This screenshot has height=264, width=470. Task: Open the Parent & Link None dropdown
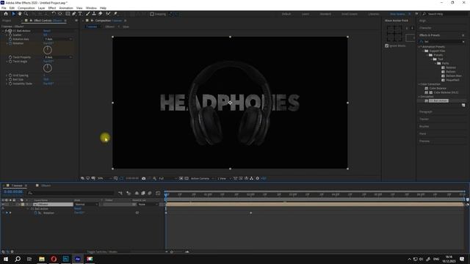pyautogui.click(x=148, y=205)
